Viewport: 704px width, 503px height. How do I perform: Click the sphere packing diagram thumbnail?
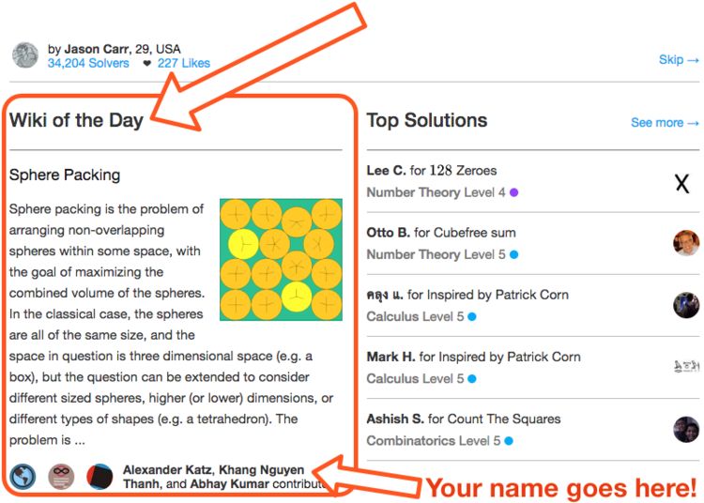point(281,259)
